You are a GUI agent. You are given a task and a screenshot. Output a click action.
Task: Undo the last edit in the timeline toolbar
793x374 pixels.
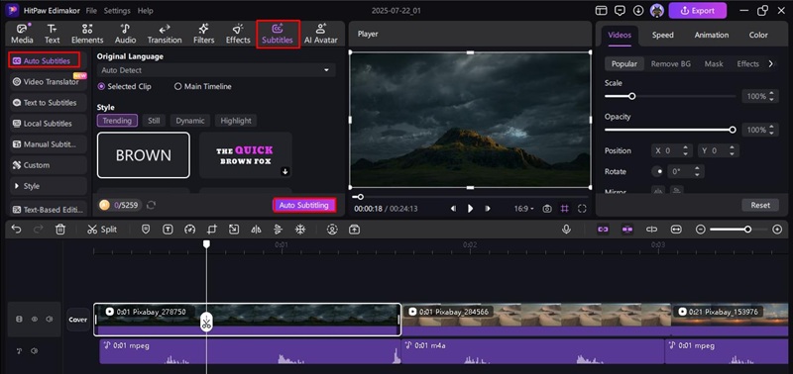point(16,230)
